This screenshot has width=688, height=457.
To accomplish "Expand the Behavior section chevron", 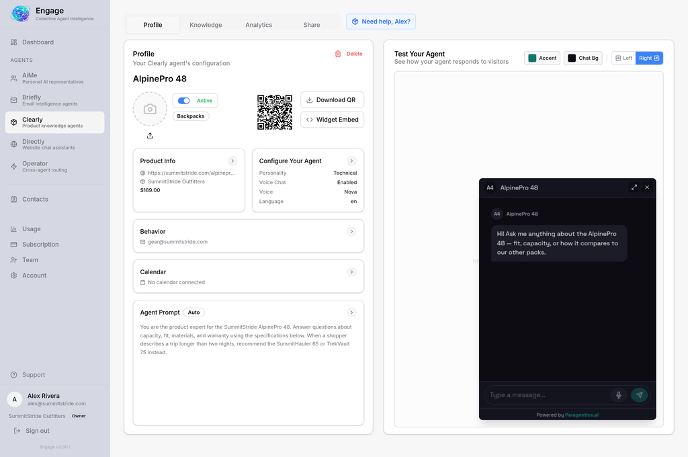I will point(351,231).
